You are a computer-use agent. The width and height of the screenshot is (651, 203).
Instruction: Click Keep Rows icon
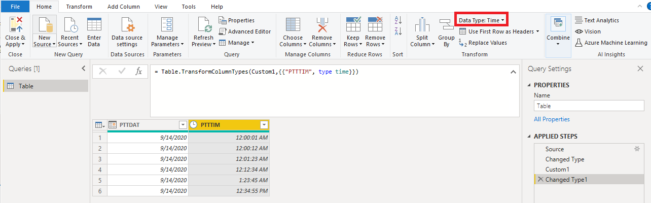(353, 24)
